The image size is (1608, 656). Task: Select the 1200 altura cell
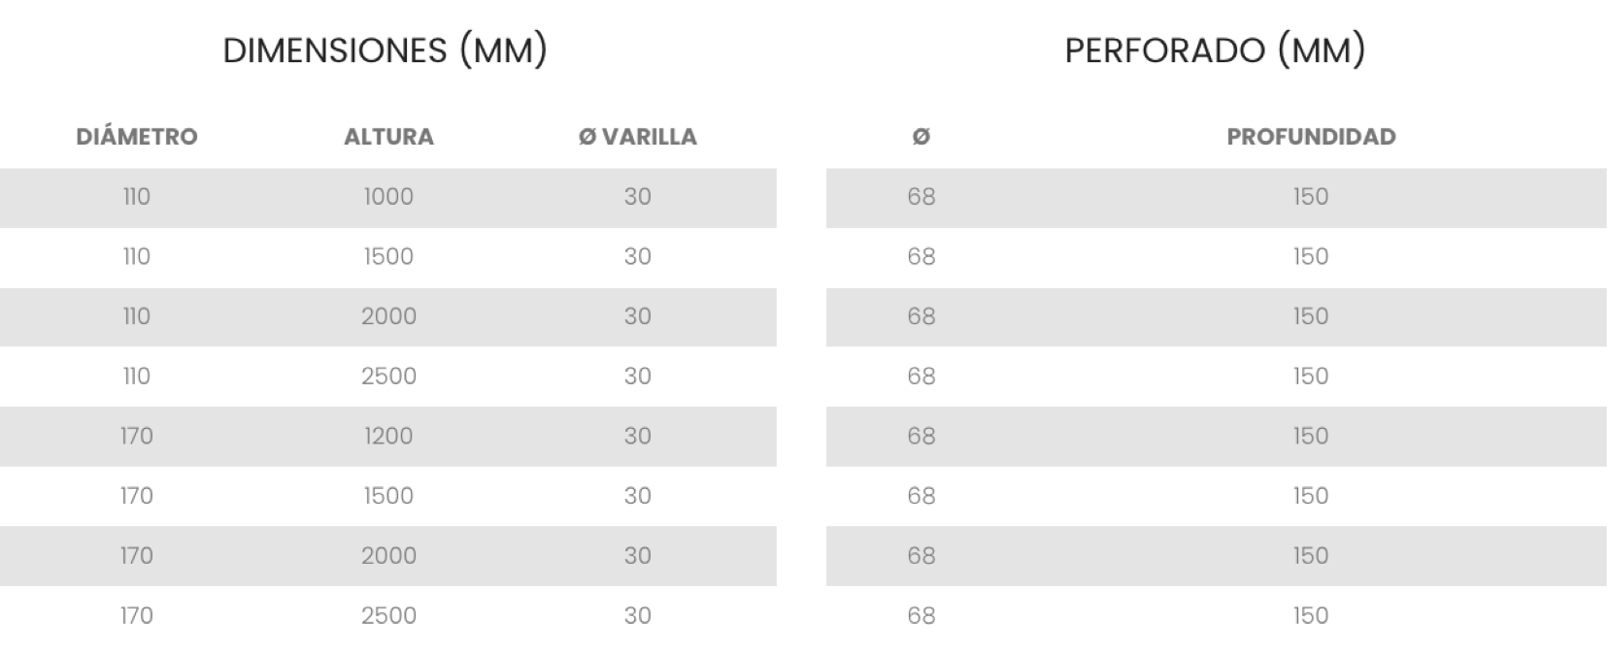pos(388,437)
